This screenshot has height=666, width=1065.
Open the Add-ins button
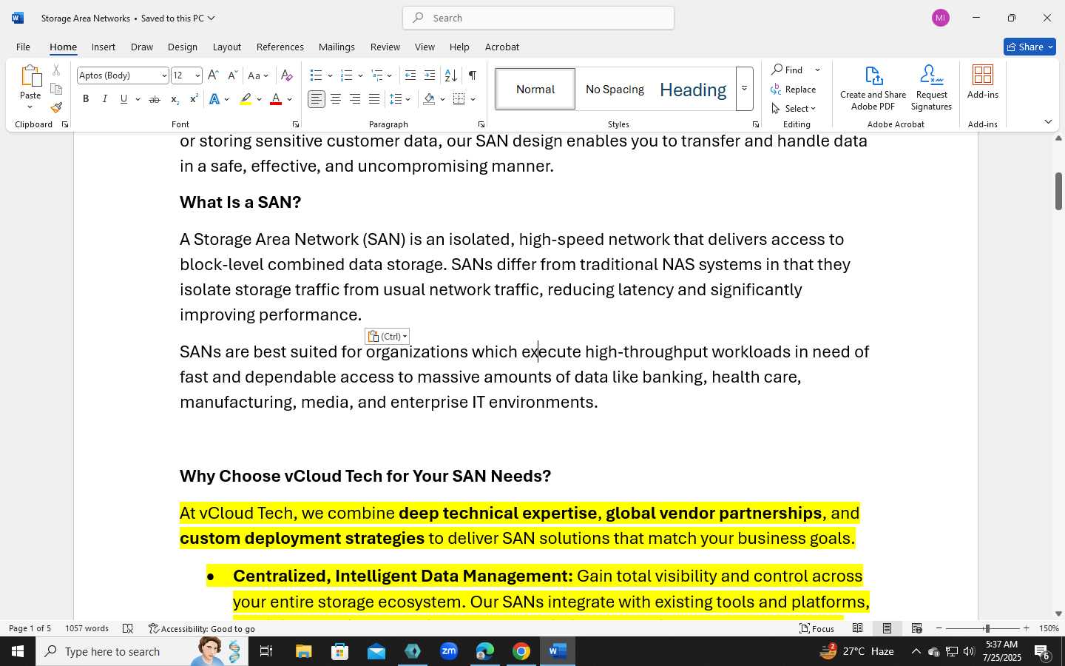[x=983, y=82]
